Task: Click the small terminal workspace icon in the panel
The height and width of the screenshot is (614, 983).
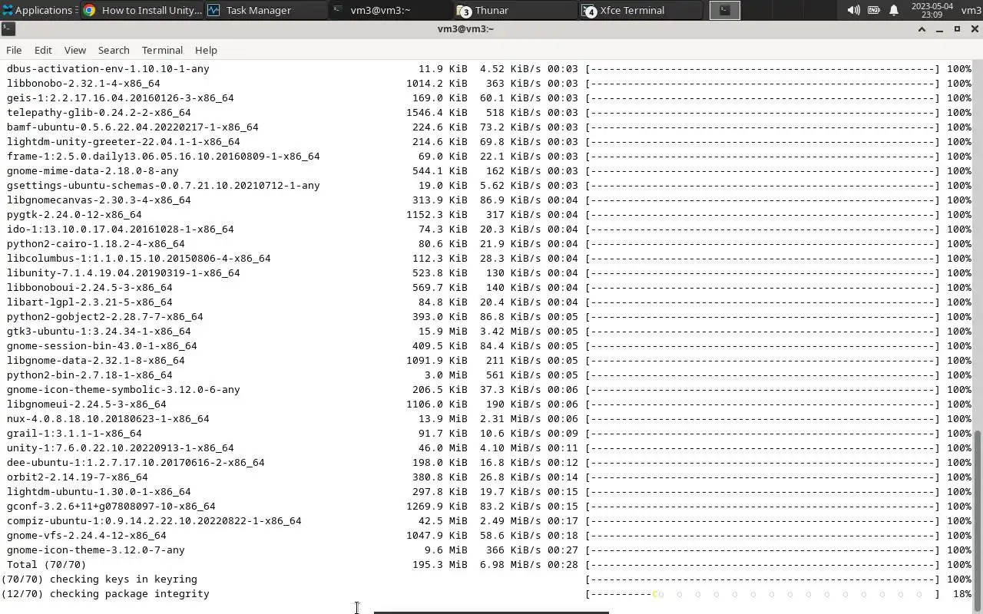Action: (724, 10)
